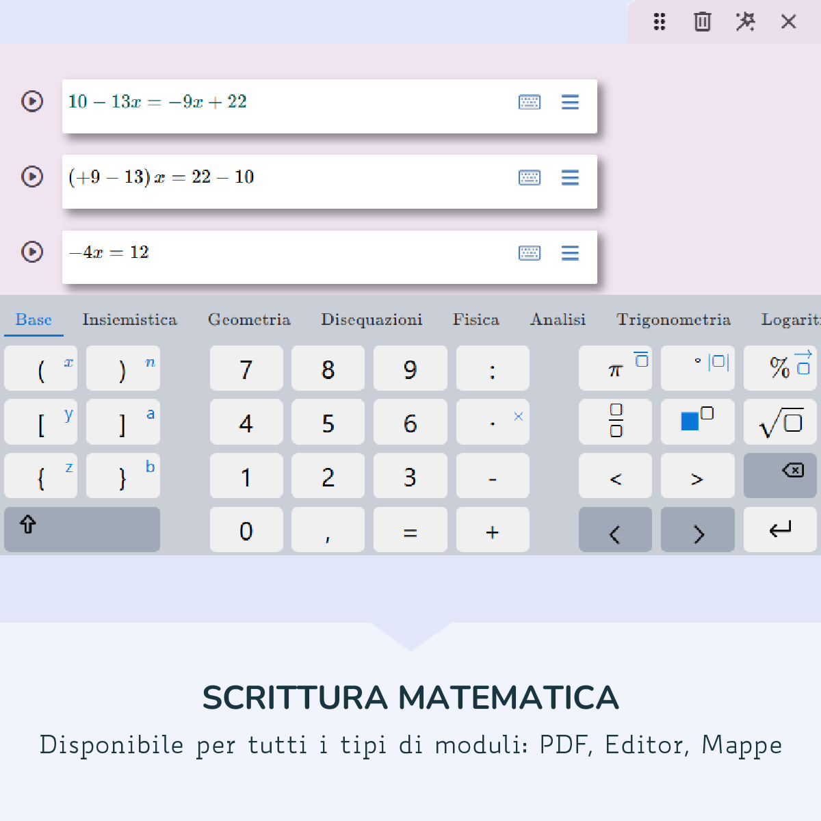Tap the equals sign key
Viewport: 821px width, 821px height.
point(410,530)
